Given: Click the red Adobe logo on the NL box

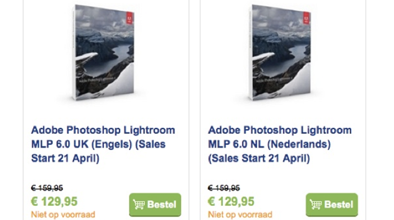Looking at the screenshot, I should coord(306,18).
